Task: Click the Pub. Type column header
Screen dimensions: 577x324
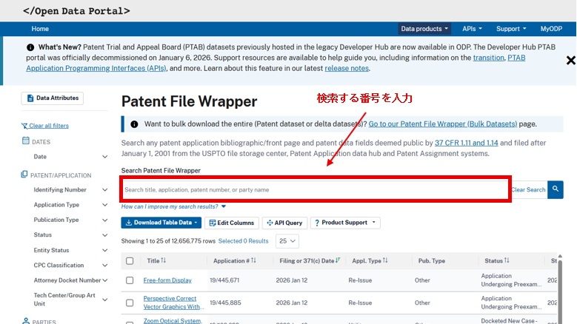Action: pos(431,261)
